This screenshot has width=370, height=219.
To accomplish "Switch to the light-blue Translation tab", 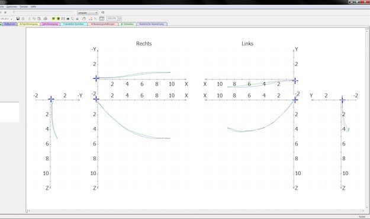I will tap(73, 24).
